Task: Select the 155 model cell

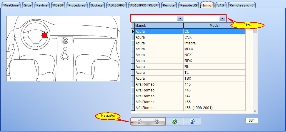Action: (x=214, y=102)
